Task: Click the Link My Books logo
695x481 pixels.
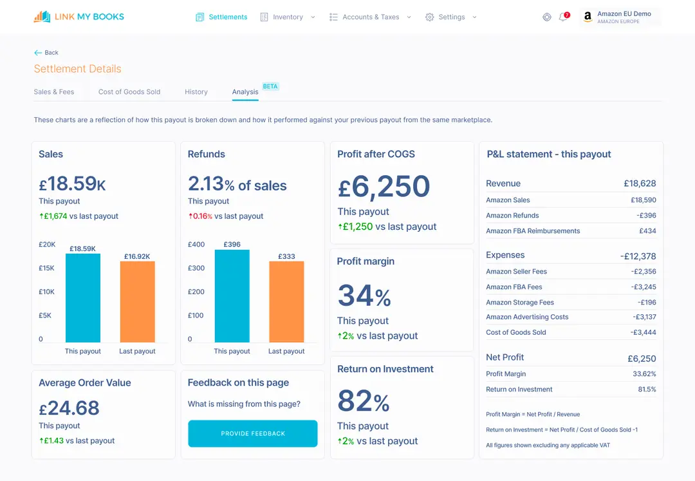Action: (x=79, y=16)
